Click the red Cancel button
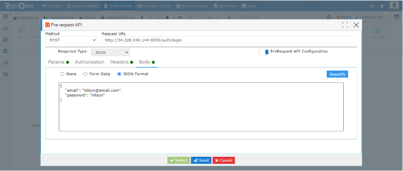This screenshot has width=403, height=171. click(x=224, y=160)
